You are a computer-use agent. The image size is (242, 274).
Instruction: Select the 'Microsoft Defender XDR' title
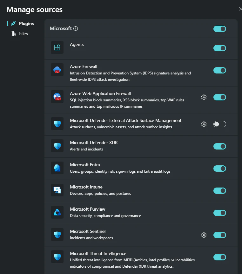(94, 143)
